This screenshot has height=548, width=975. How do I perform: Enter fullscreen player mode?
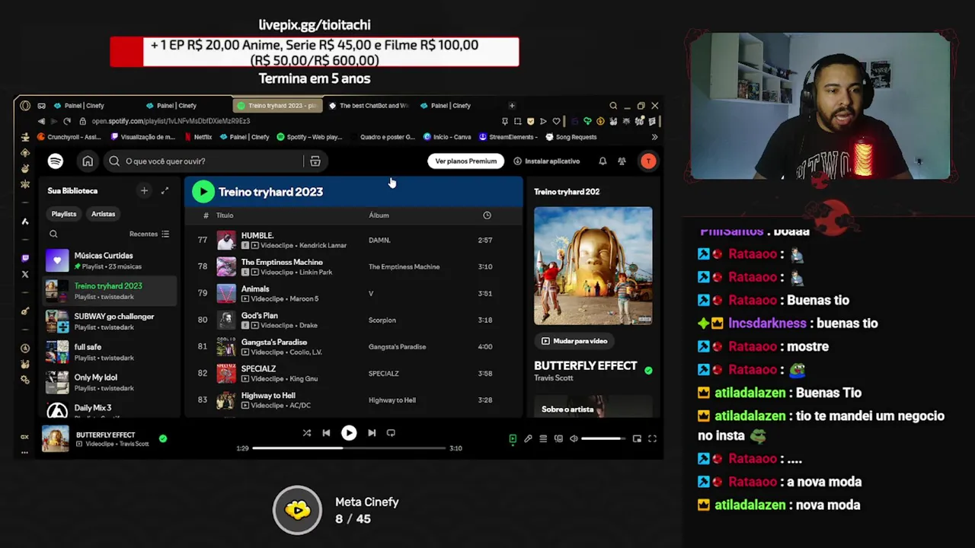coord(652,439)
